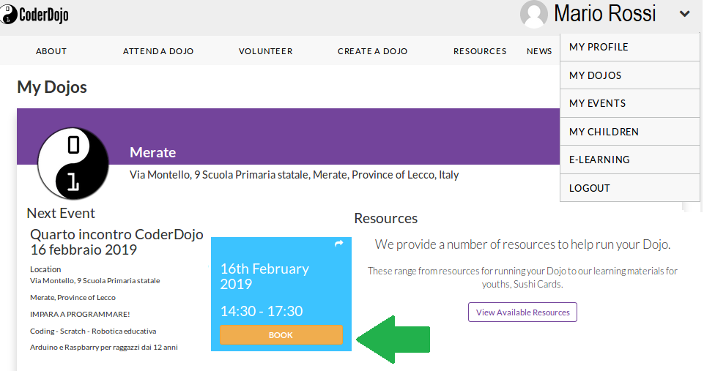
Task: Open Create a Dojo navigation item
Action: point(373,51)
